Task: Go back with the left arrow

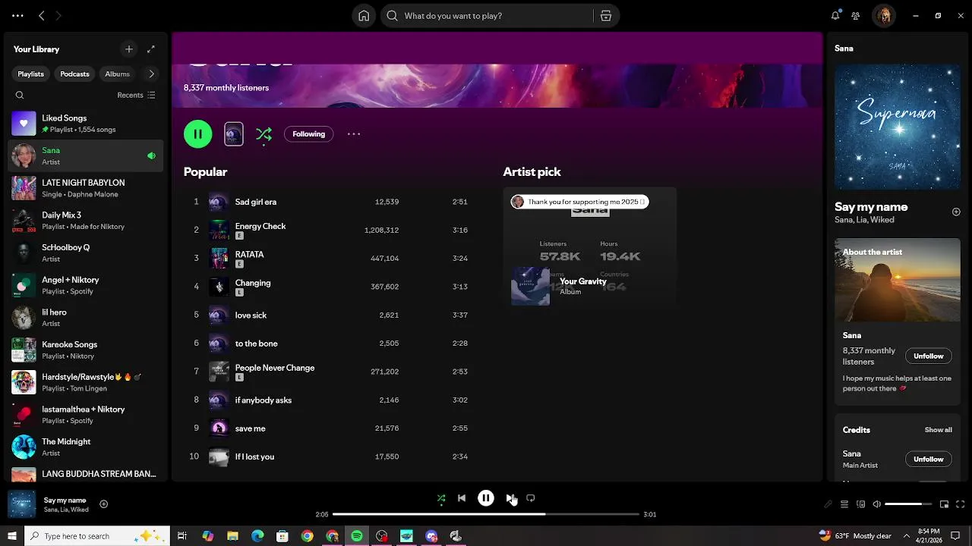Action: point(42,16)
